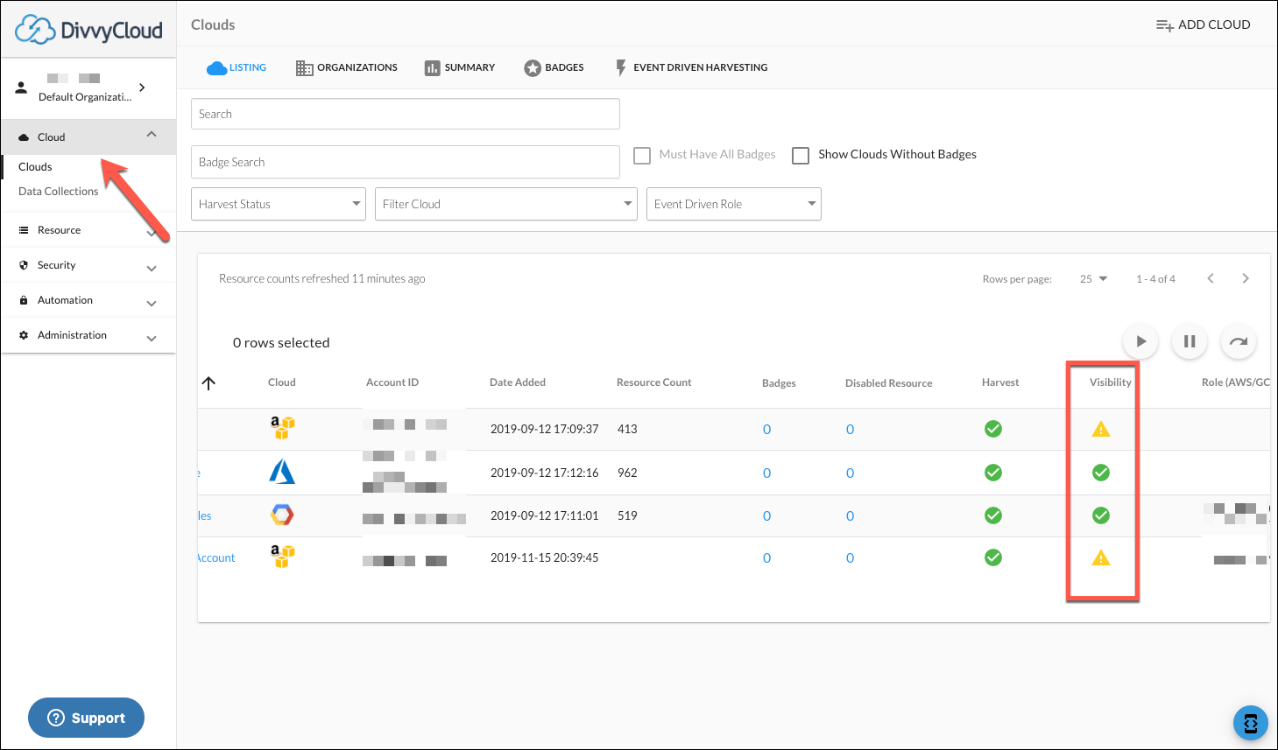Click the play harvest icon button

pos(1140,341)
